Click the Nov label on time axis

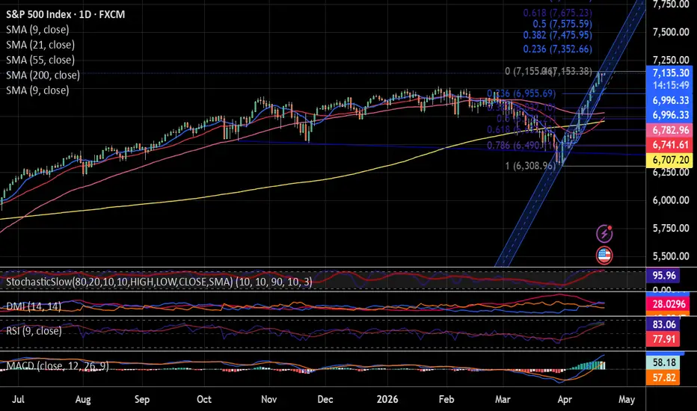tap(269, 400)
